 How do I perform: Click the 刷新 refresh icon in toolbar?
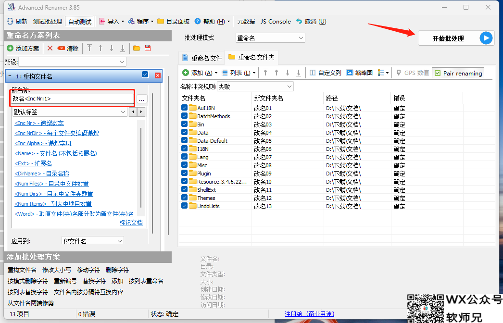(x=10, y=22)
